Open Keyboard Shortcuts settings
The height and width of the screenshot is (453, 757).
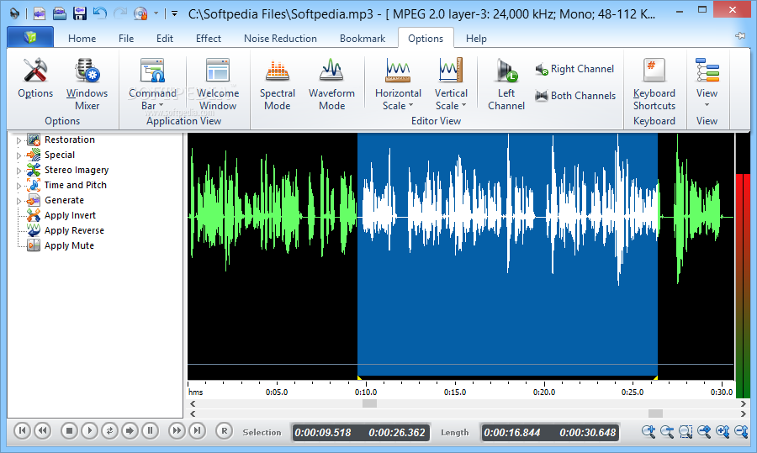click(654, 84)
